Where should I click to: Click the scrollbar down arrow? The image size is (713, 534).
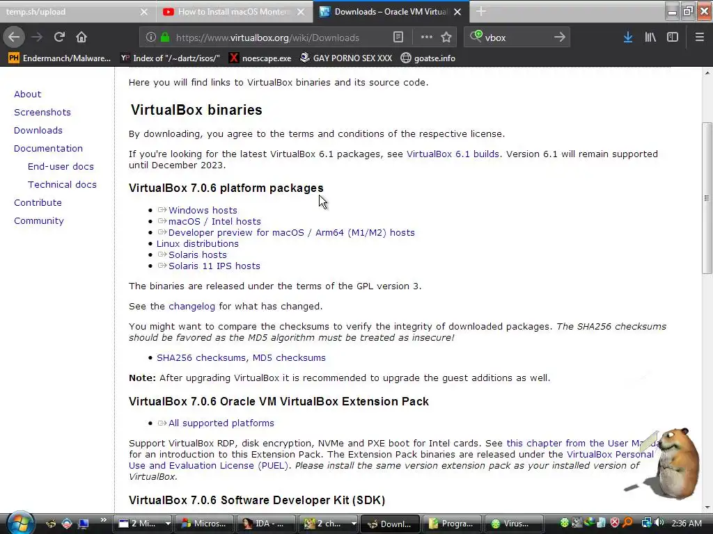pyautogui.click(x=707, y=507)
